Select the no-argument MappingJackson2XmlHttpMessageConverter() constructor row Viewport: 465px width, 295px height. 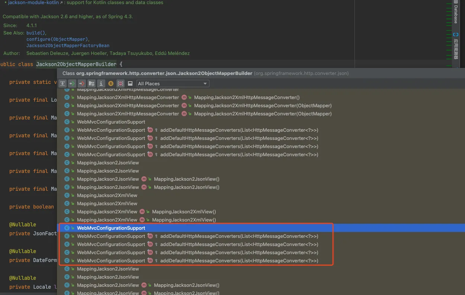point(246,97)
